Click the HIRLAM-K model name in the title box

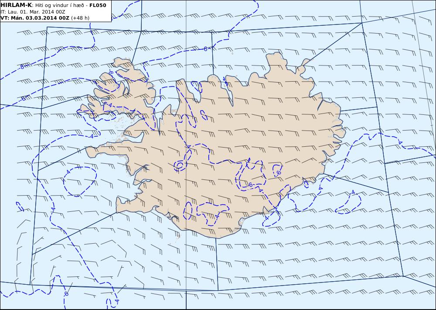(x=17, y=5)
